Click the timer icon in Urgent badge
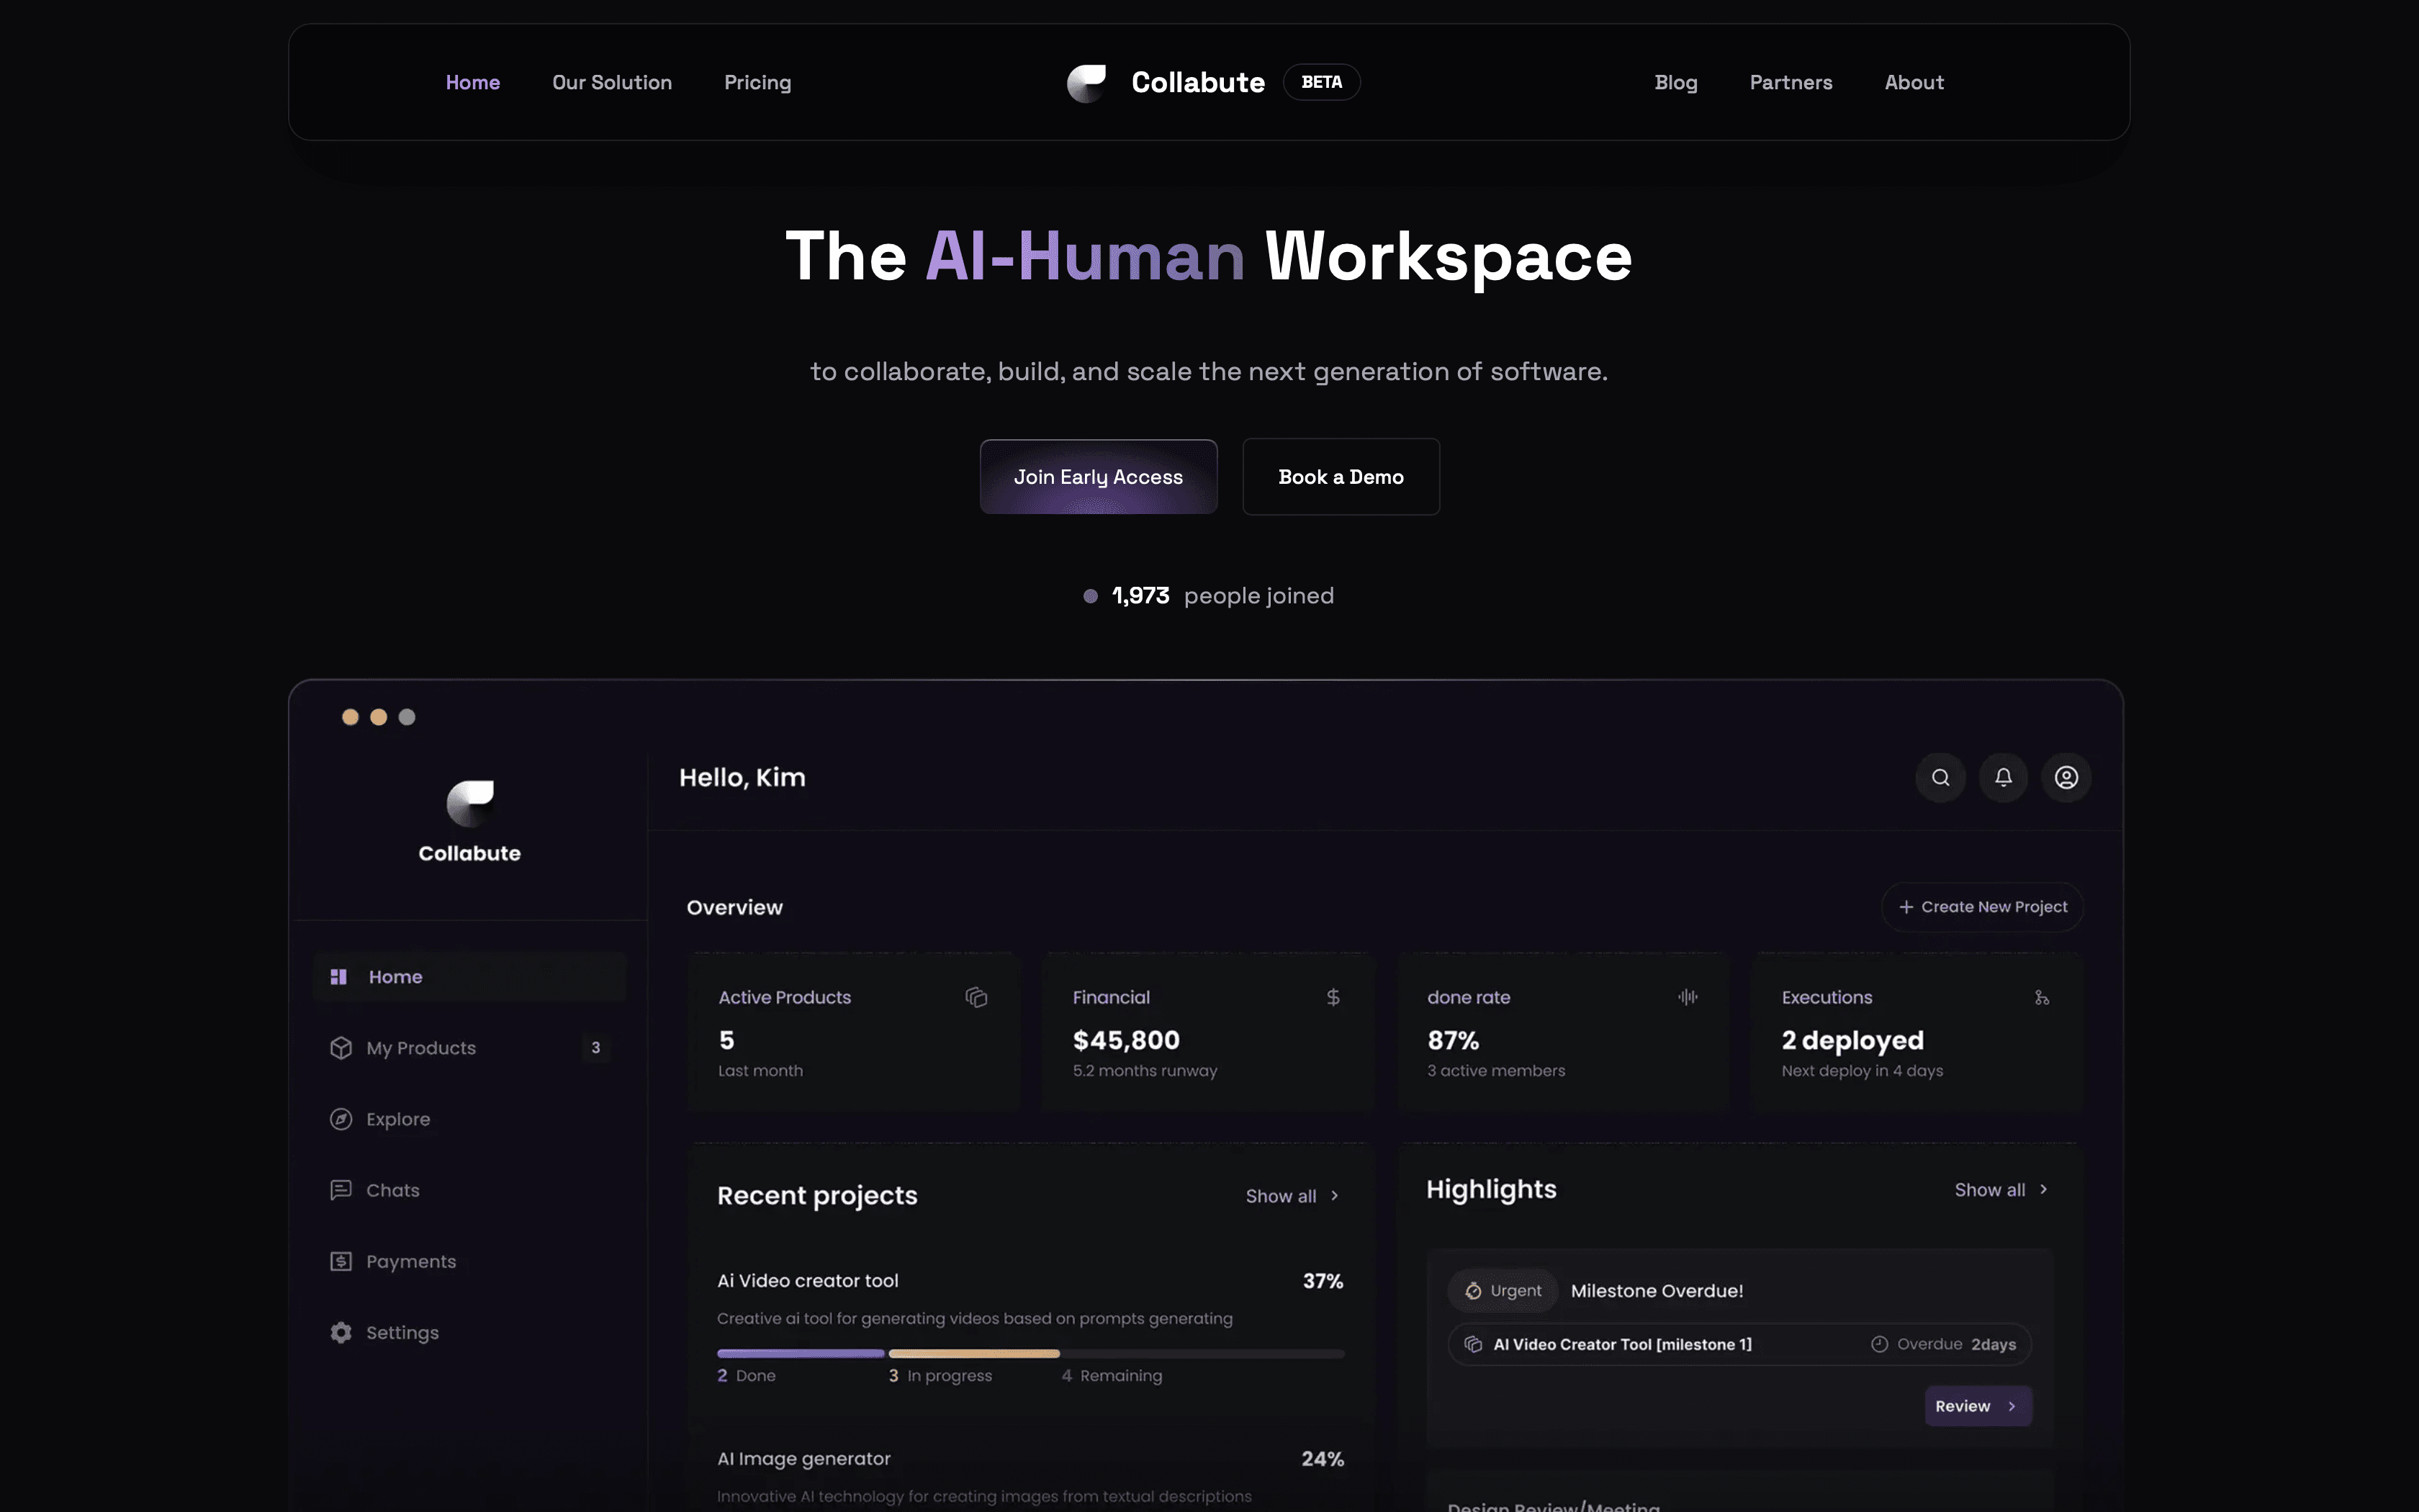 coord(1474,1291)
